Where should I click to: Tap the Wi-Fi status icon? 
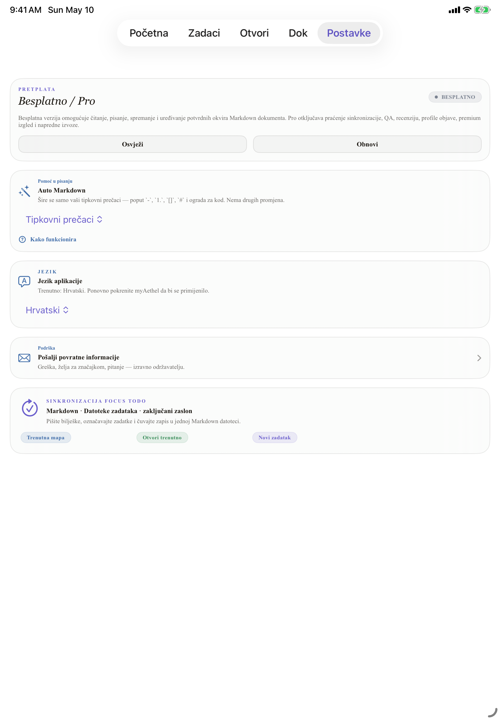coord(466,10)
